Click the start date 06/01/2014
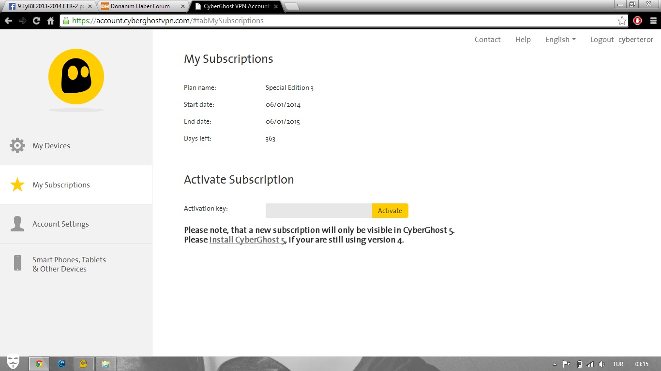 click(283, 104)
